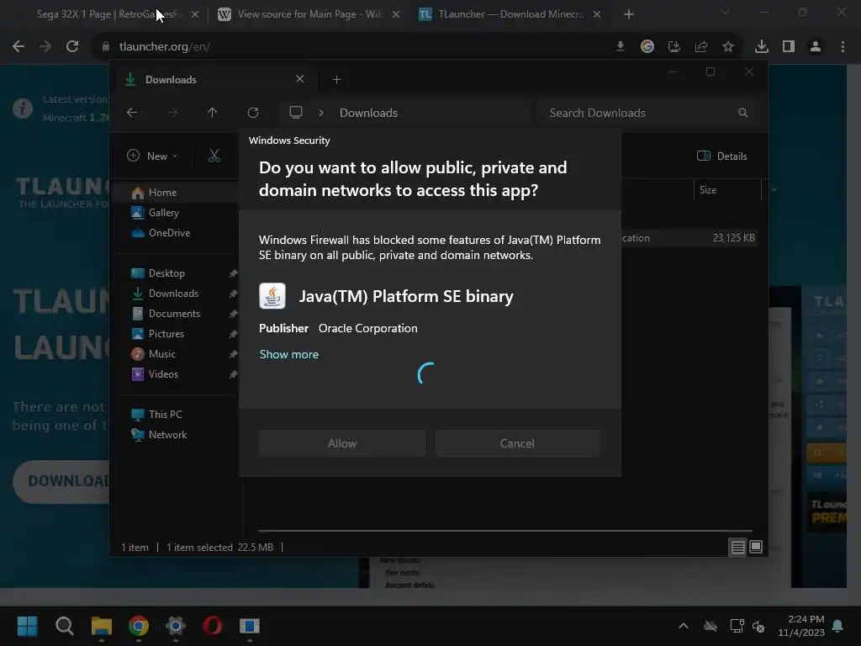Open Documents in the navigation pane
The height and width of the screenshot is (646, 861).
click(173, 314)
